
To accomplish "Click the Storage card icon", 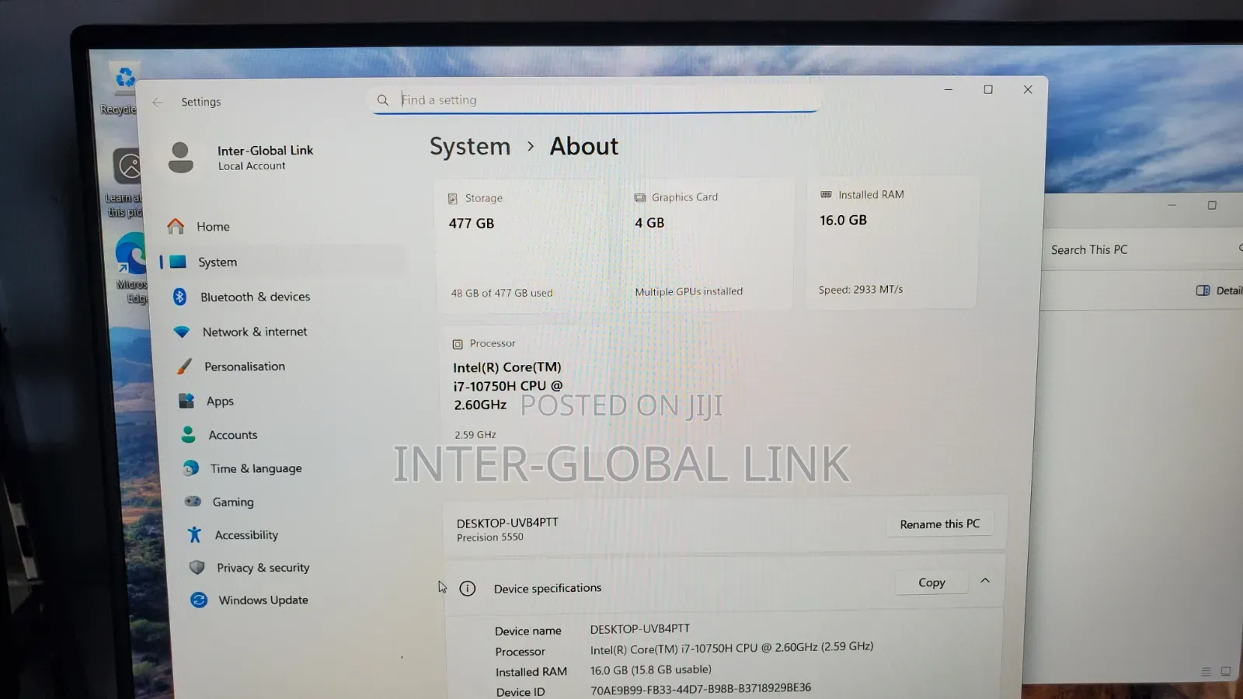I will click(453, 199).
